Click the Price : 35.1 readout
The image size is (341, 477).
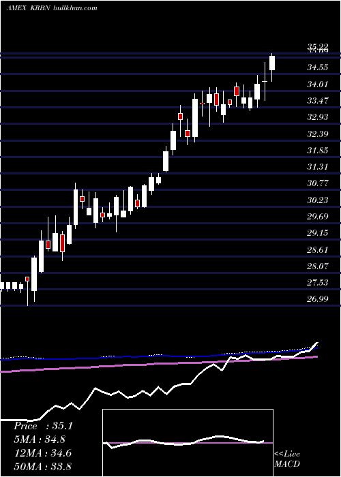click(43, 426)
